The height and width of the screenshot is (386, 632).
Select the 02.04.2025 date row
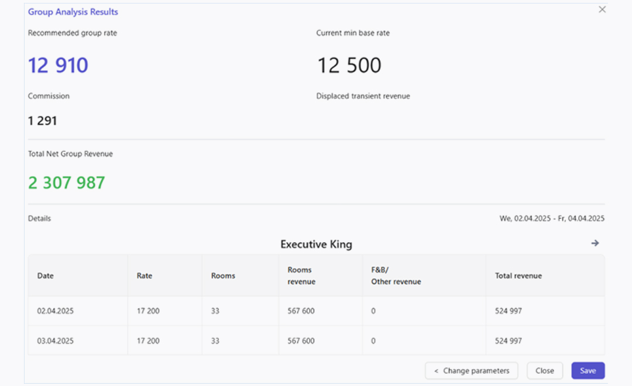point(56,311)
